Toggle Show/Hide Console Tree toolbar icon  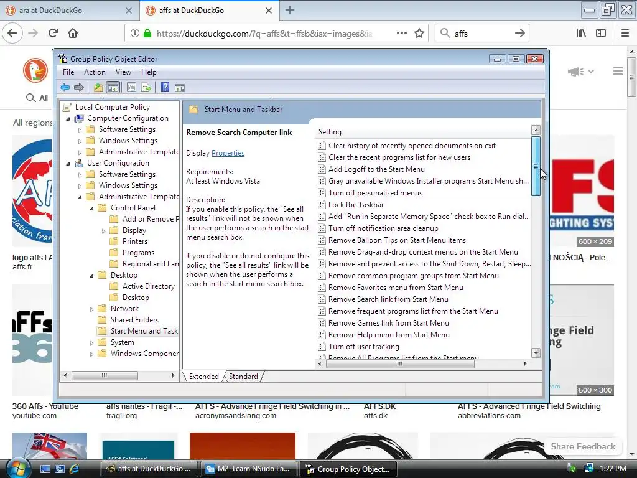113,87
